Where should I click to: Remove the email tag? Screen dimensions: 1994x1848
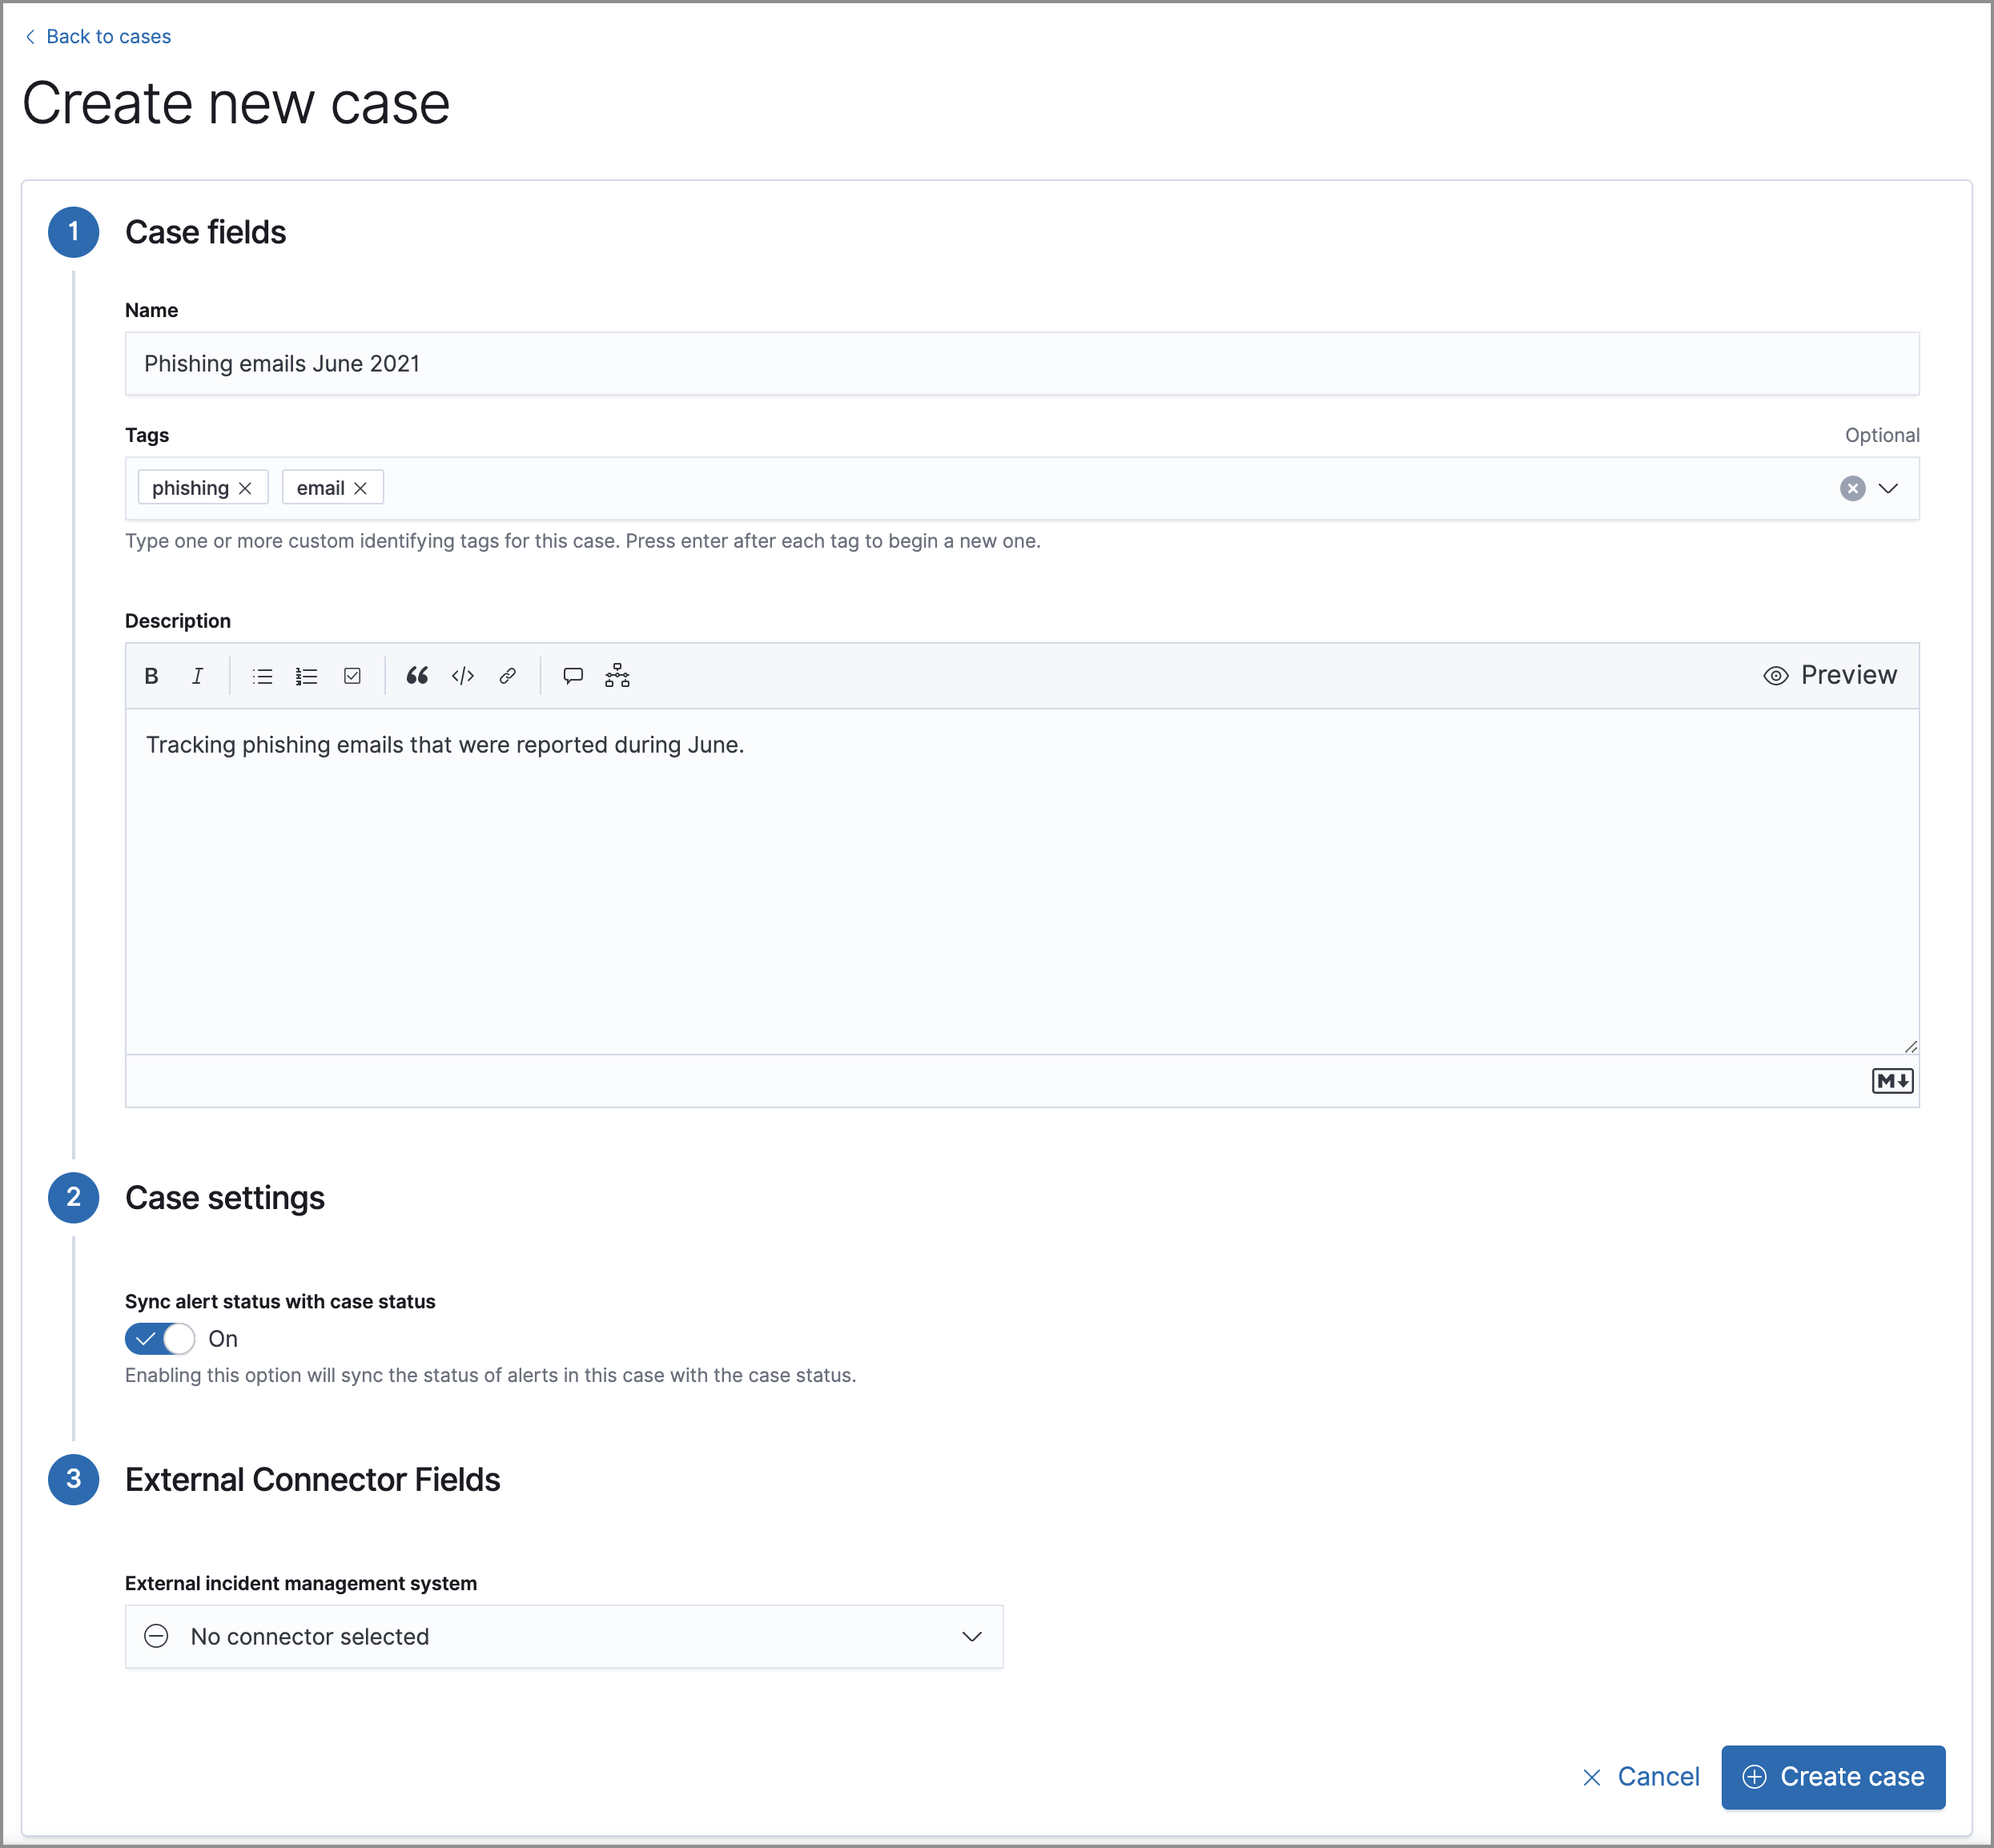(361, 488)
